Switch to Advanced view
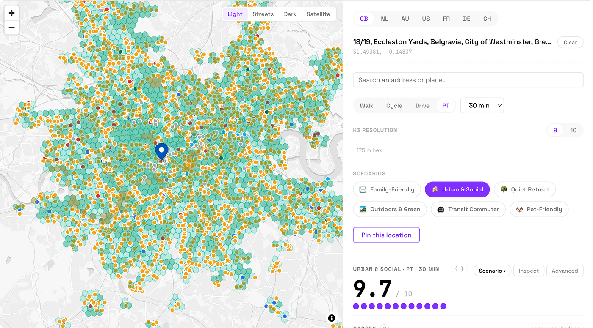 tap(565, 271)
